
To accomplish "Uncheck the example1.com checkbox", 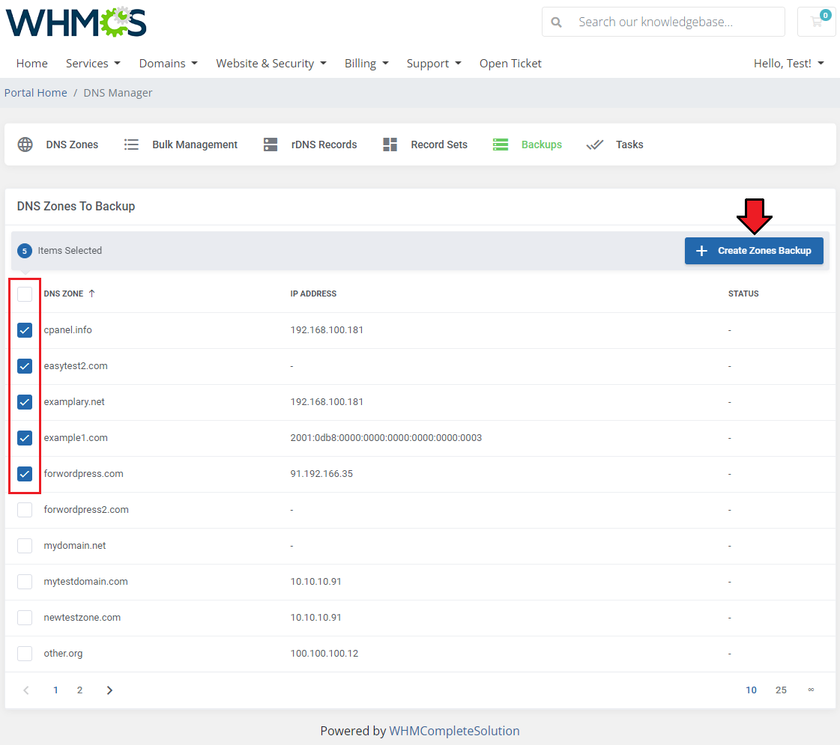I will click(x=25, y=438).
